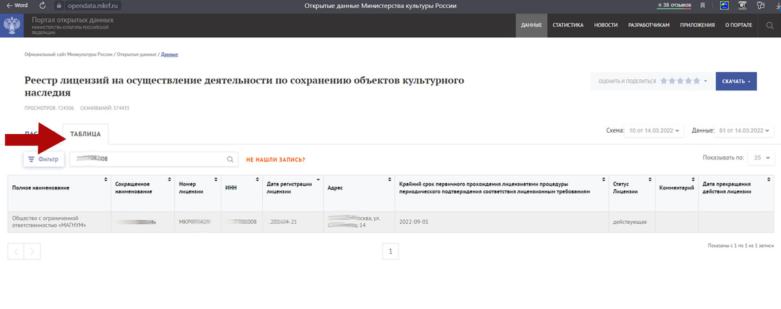This screenshot has height=309, width=781.
Task: Click the ОЦЕНИТЬ И ПОДЕЛИТЬСЯ label
Action: (627, 82)
